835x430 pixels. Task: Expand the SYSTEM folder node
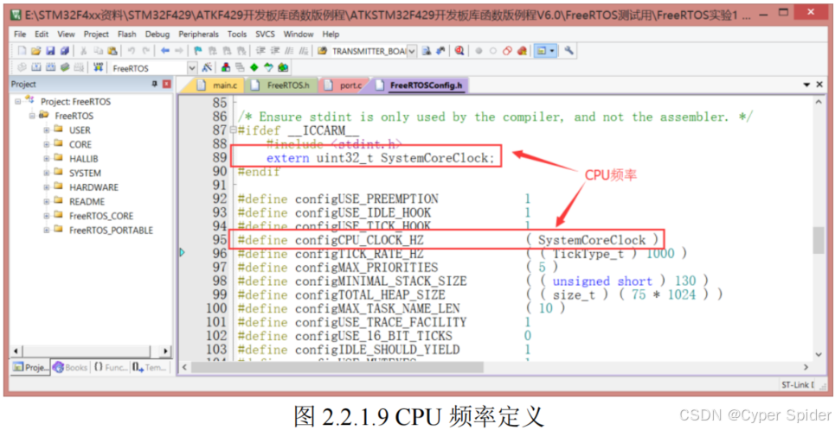pyautogui.click(x=47, y=173)
